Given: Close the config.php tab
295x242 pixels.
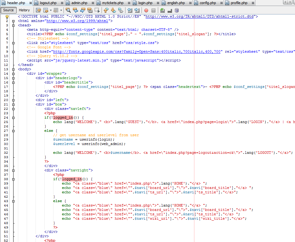Looking at the screenshot, I should coord(222,3).
